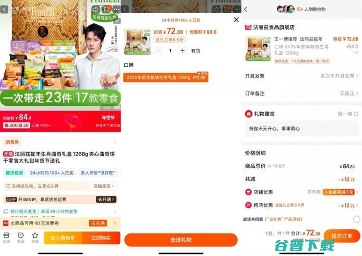Expand the 订单备注 order note row
Viewport: 362px width, 256px height.
[301, 94]
